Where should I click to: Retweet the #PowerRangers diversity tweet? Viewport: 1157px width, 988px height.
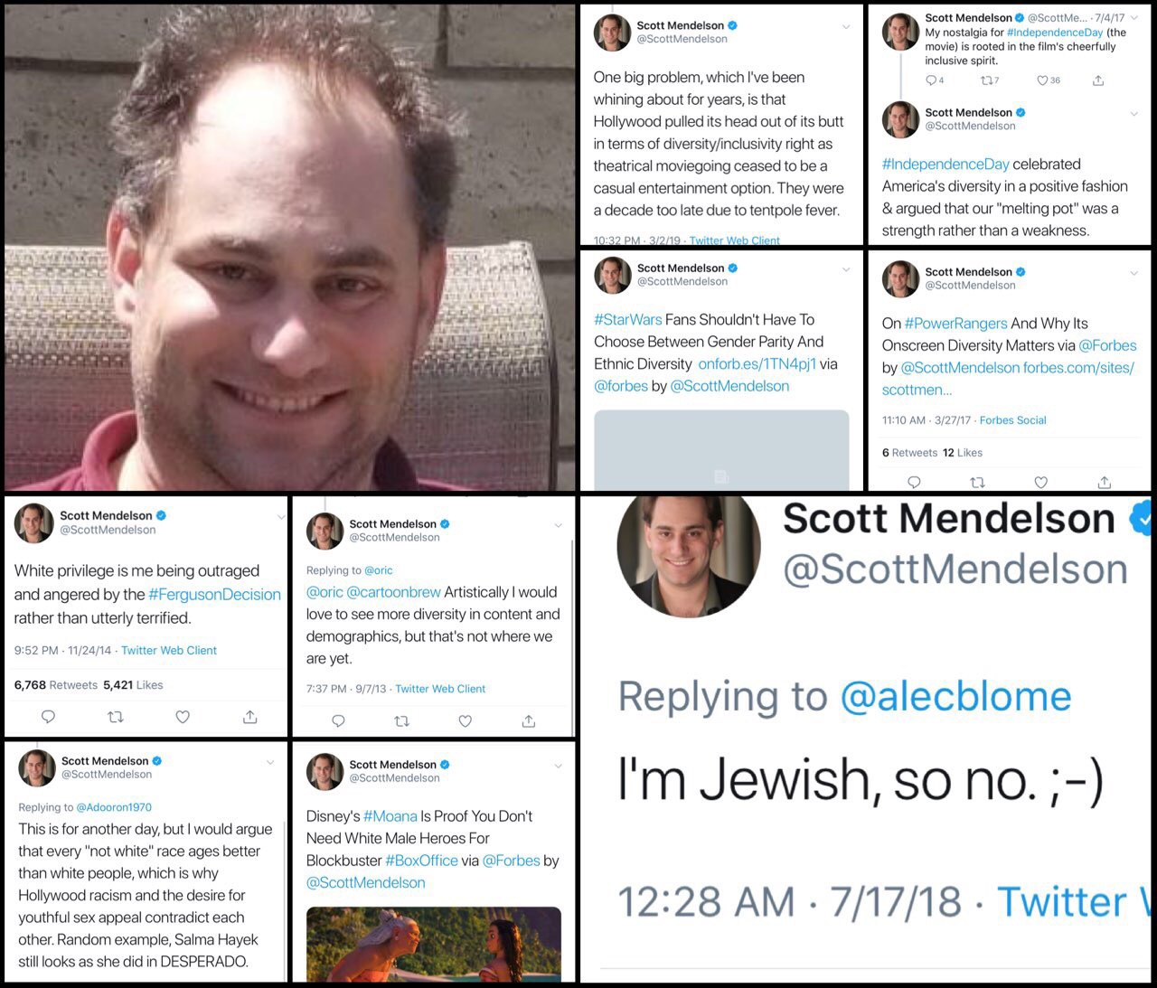977,483
